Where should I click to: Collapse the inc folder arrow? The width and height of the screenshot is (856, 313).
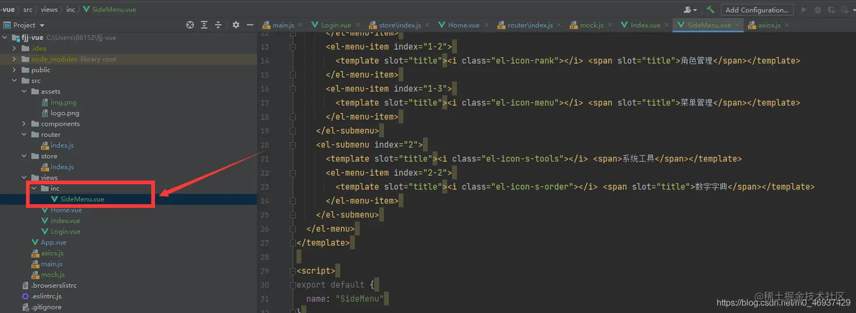tap(34, 188)
